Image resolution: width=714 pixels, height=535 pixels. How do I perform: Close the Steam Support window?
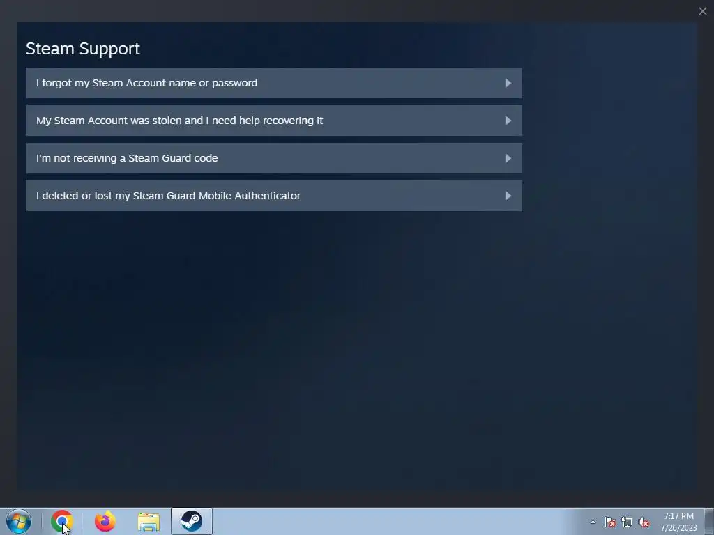tap(703, 11)
